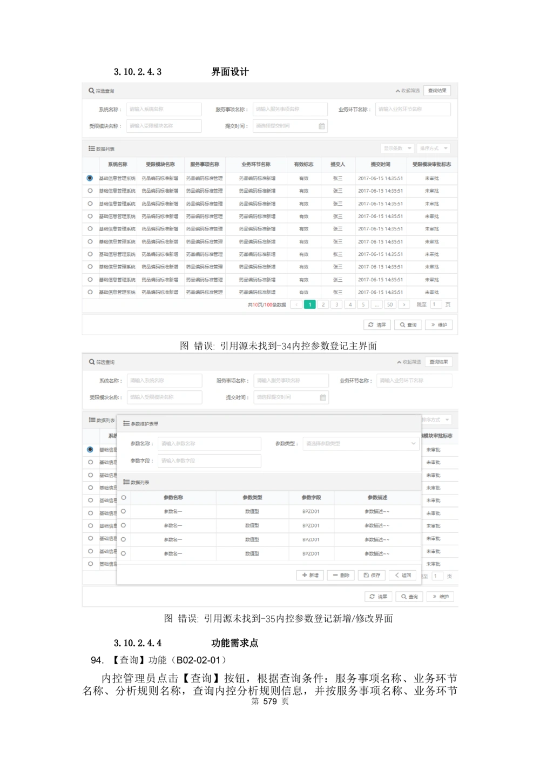The height and width of the screenshot is (764, 540).
Task: Open the 显示条数 display count dropdown
Action: (x=397, y=148)
